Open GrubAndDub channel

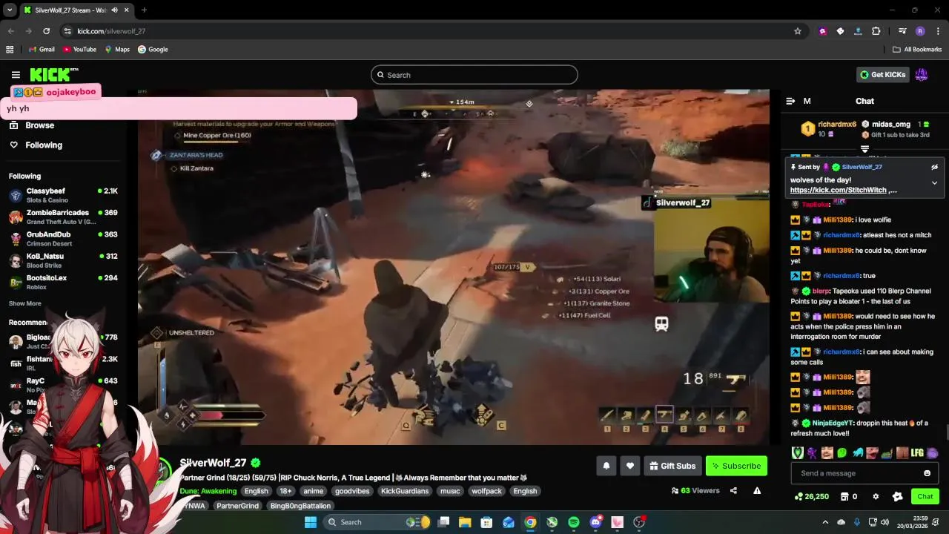63,238
